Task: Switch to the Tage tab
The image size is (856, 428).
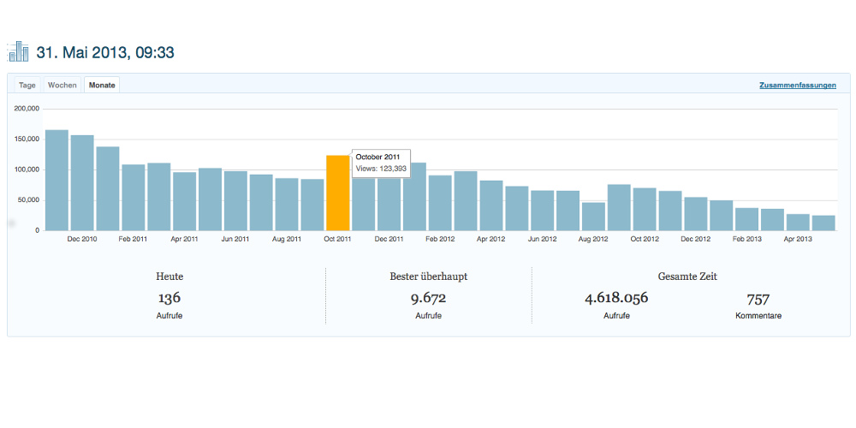Action: click(27, 85)
